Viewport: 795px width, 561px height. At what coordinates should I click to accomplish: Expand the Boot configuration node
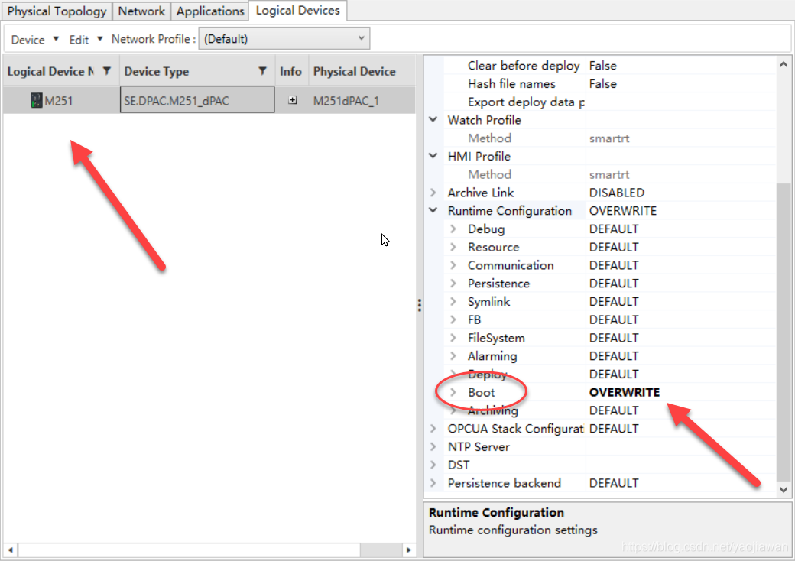(x=453, y=393)
